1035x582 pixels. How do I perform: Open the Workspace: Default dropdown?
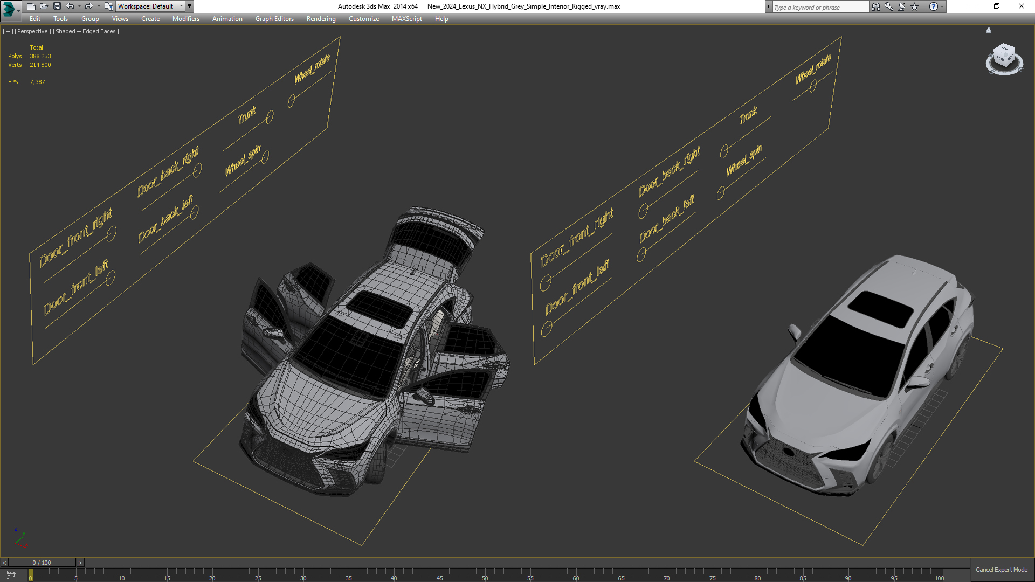[x=150, y=6]
